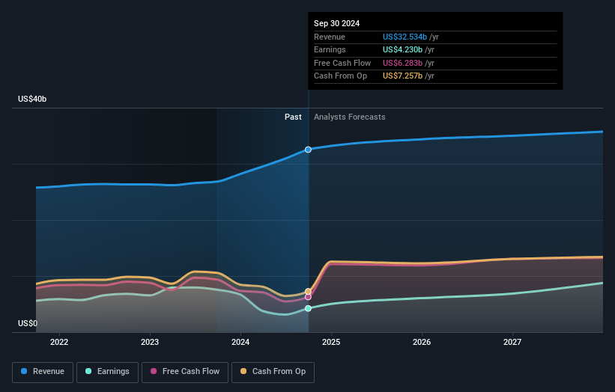Click the Sep 30 2024 tooltip date
Screen dimensions: 615x392
336,23
